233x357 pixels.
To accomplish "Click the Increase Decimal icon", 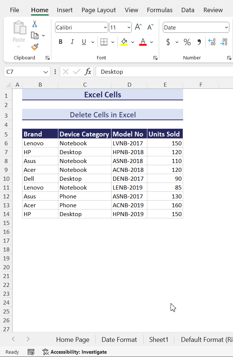I will [x=212, y=42].
